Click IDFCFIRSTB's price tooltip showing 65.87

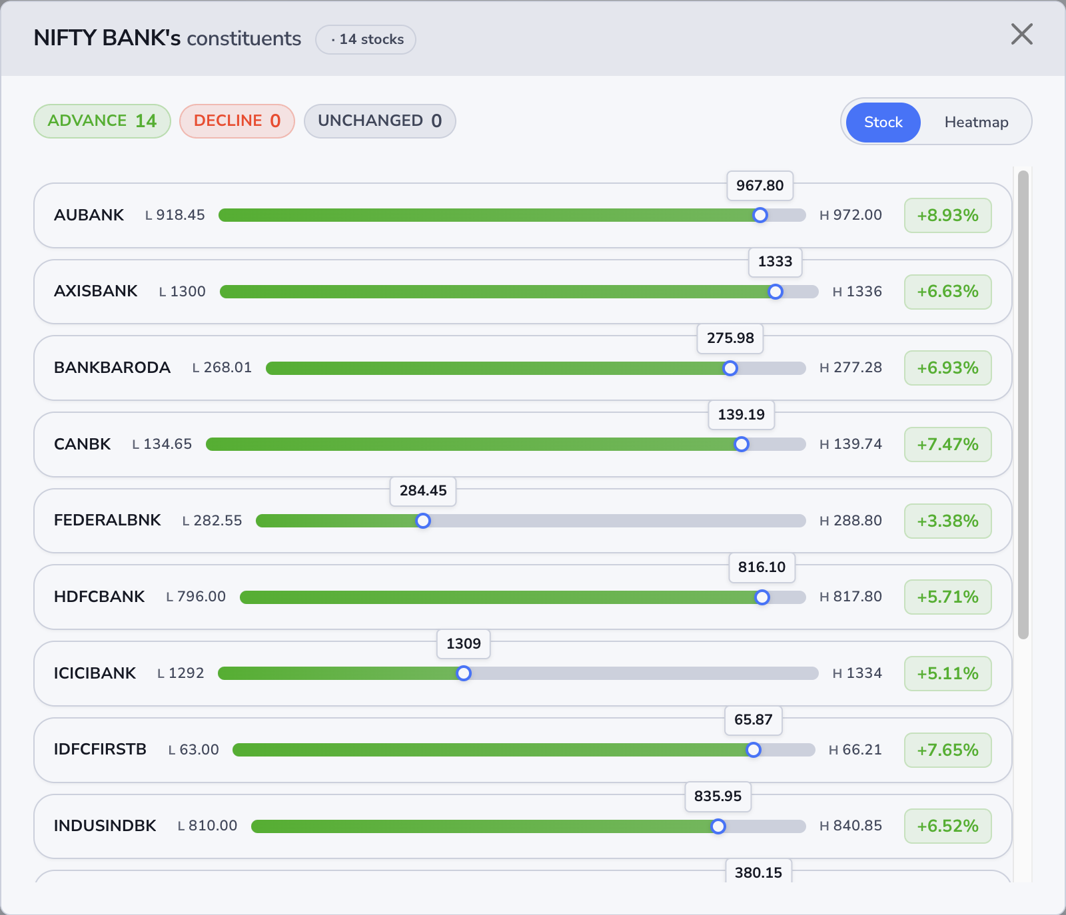[753, 720]
